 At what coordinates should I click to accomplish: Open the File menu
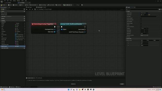(x=5, y=1)
